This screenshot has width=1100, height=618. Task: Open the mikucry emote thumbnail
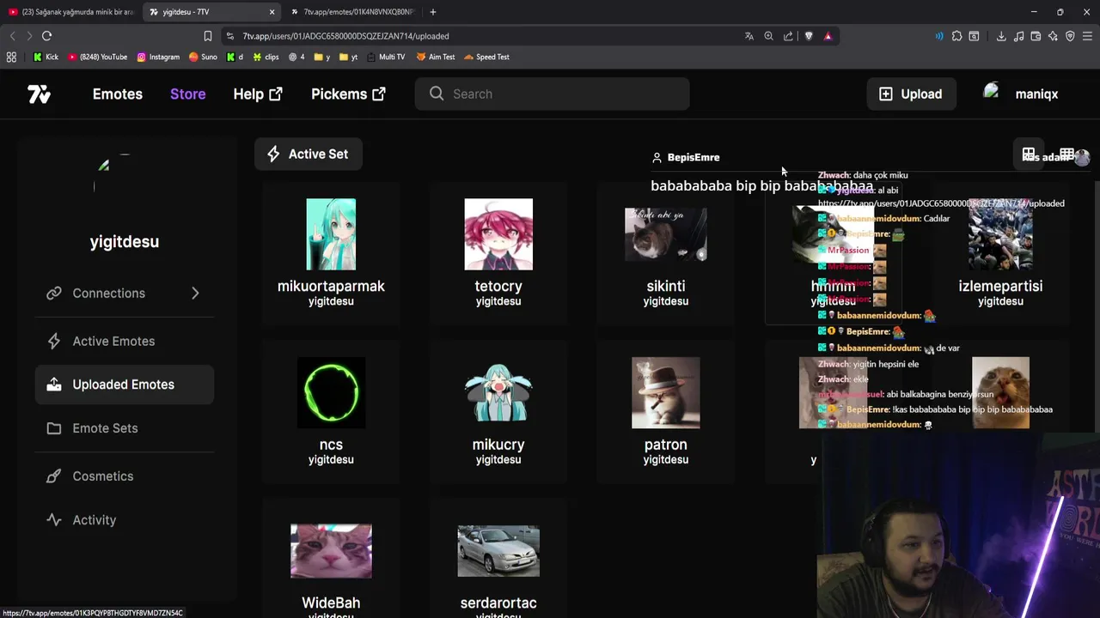point(498,392)
